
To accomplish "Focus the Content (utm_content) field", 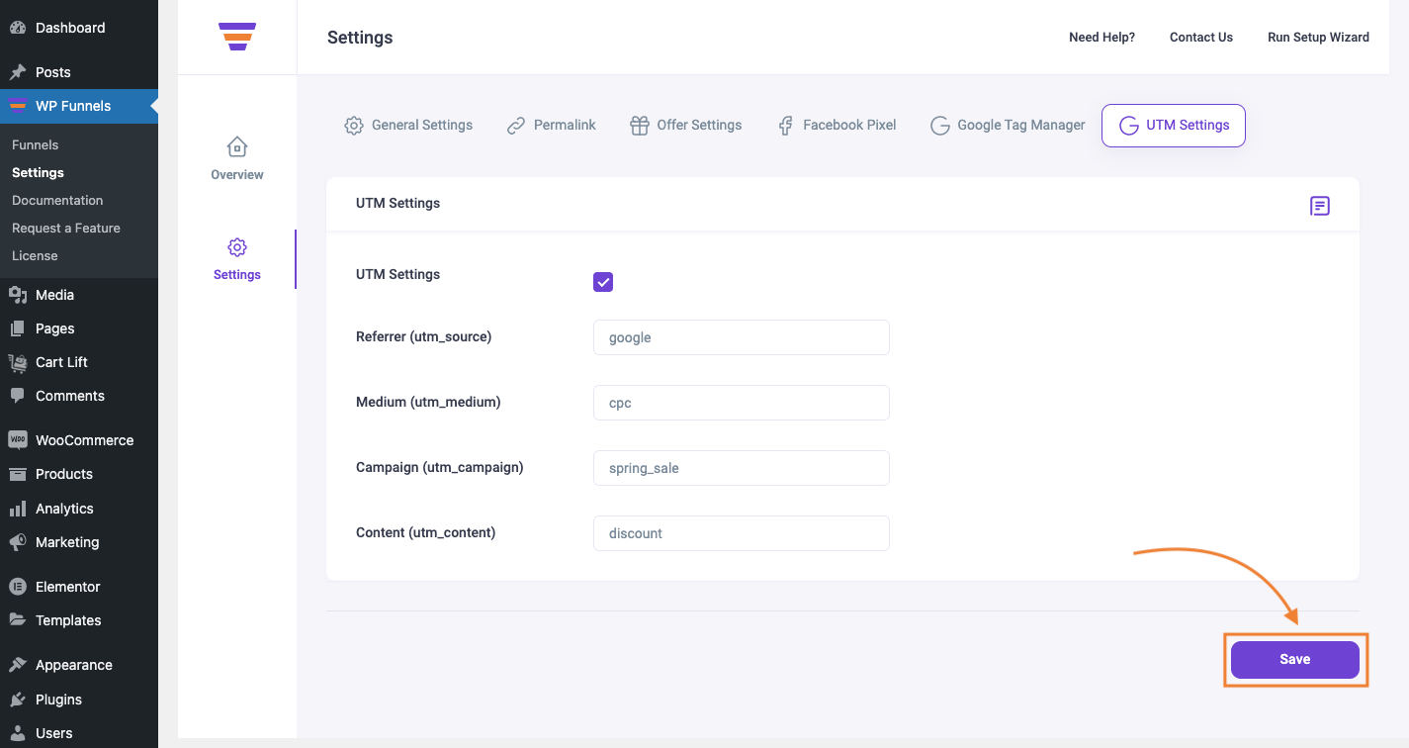I will (742, 533).
